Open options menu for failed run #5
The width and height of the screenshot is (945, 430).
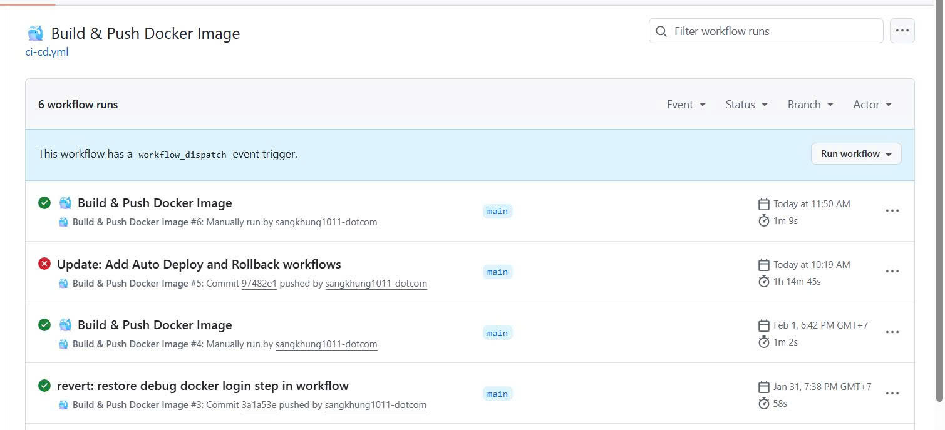[892, 272]
